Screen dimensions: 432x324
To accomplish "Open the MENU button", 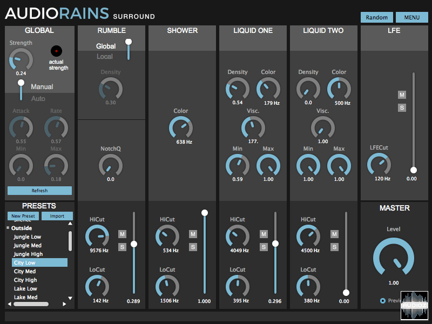I will point(411,17).
